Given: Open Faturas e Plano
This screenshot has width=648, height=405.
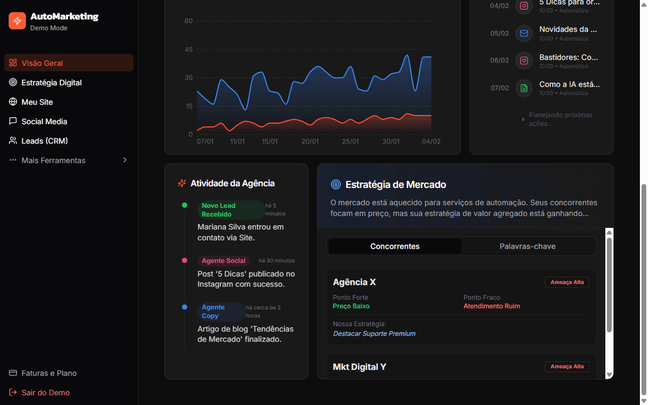Looking at the screenshot, I should 49,373.
